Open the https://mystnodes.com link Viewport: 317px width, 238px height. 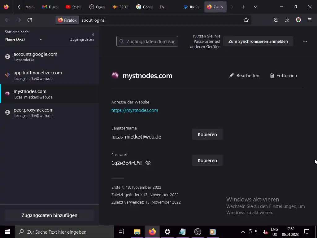click(x=135, y=110)
